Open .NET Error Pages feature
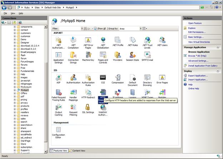 click(88, 43)
